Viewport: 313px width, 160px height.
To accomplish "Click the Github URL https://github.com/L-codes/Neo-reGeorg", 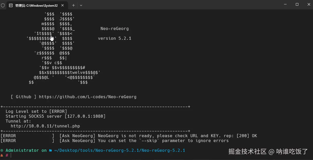I will pos(87,97).
